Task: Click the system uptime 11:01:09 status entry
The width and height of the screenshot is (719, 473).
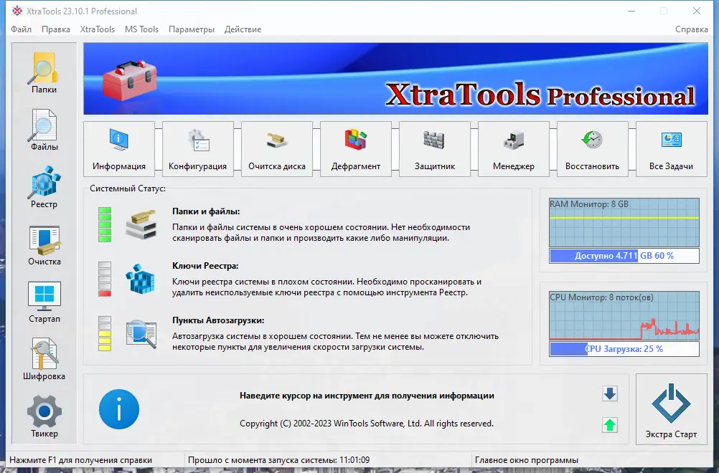Action: [x=279, y=460]
